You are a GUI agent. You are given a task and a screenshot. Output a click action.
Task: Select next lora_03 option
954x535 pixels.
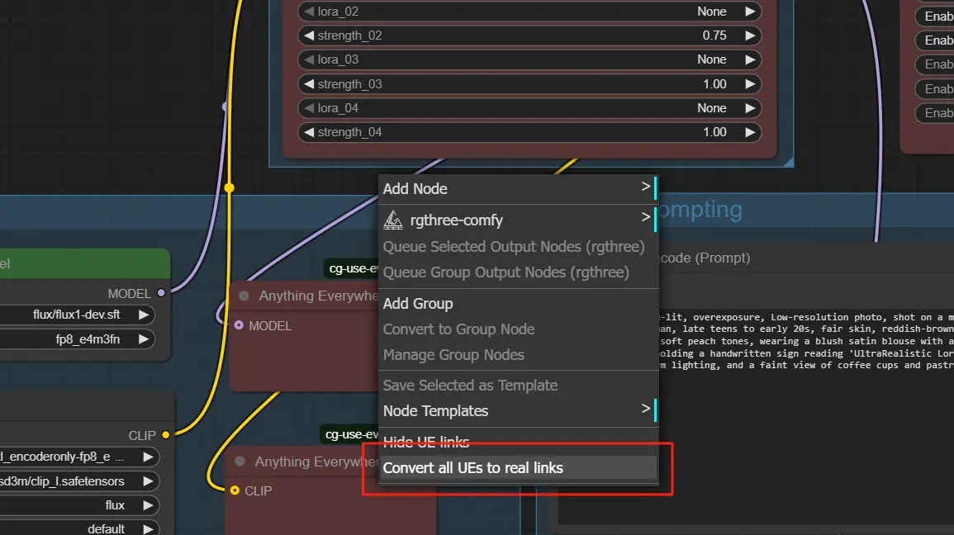tap(750, 59)
